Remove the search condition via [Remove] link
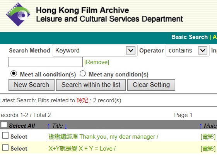The height and width of the screenshot is (156, 217). 97,62
